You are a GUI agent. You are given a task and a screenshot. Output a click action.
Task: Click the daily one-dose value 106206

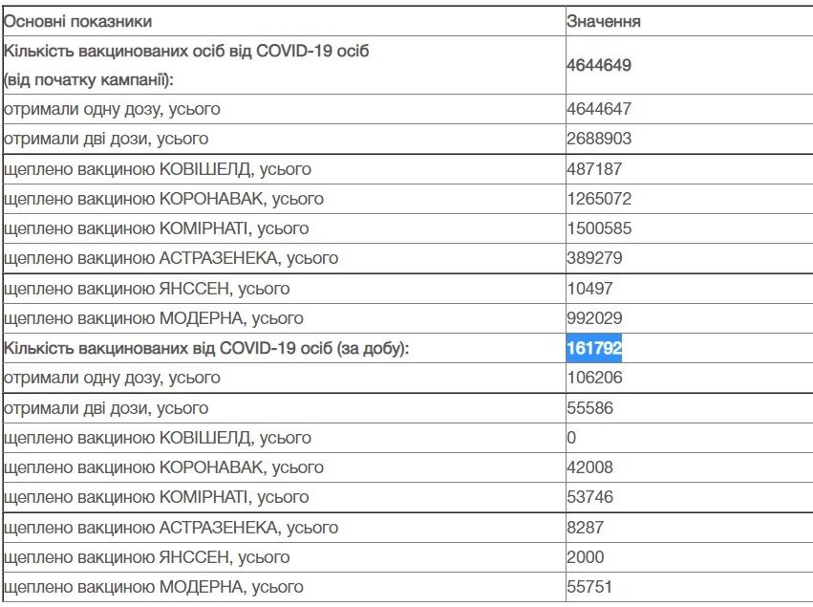[x=595, y=378]
